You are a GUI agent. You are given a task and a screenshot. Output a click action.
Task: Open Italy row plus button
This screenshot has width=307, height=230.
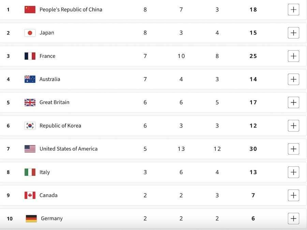click(x=293, y=172)
